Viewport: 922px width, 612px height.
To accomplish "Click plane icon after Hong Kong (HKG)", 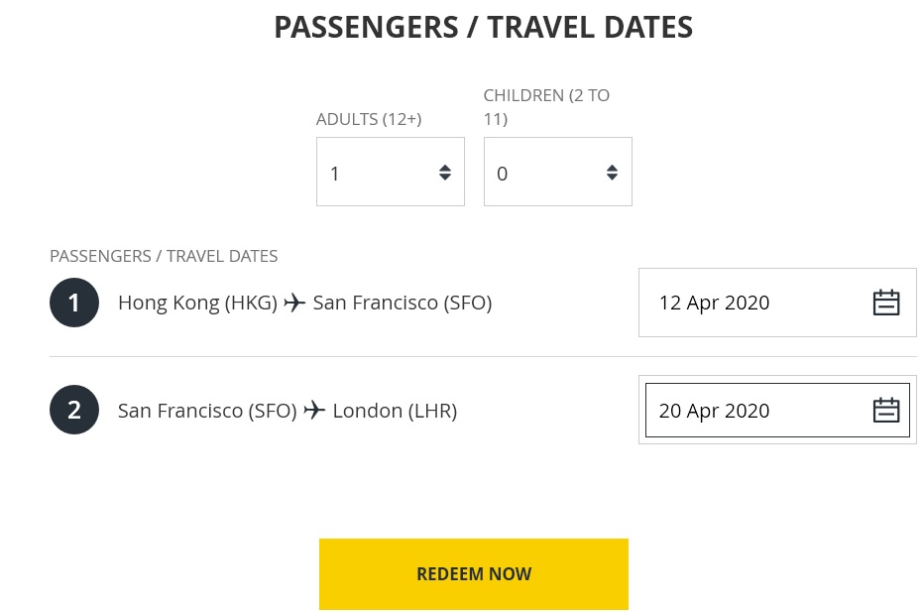I will [294, 303].
